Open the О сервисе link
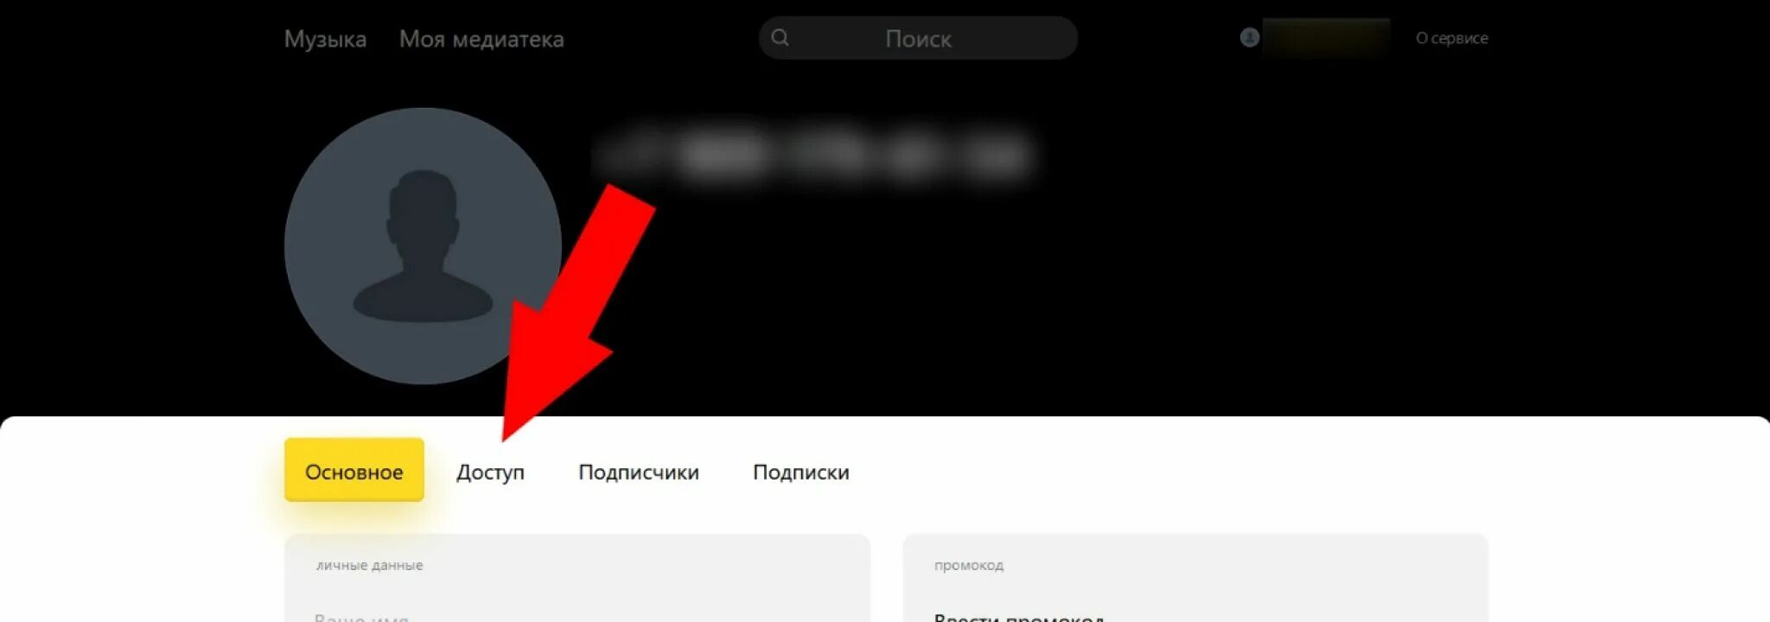1770x622 pixels. point(1451,38)
